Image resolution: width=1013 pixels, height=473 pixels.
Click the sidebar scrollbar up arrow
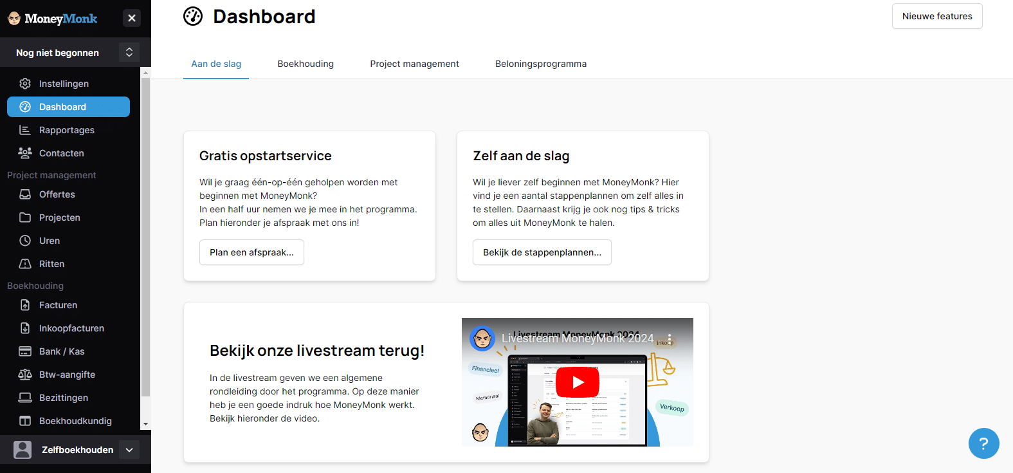pos(145,73)
